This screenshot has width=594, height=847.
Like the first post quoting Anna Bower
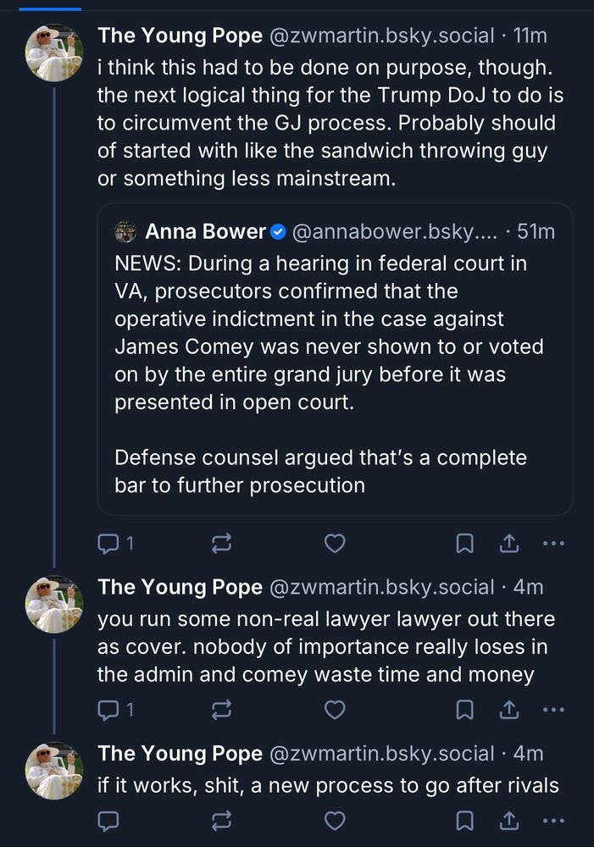(335, 543)
